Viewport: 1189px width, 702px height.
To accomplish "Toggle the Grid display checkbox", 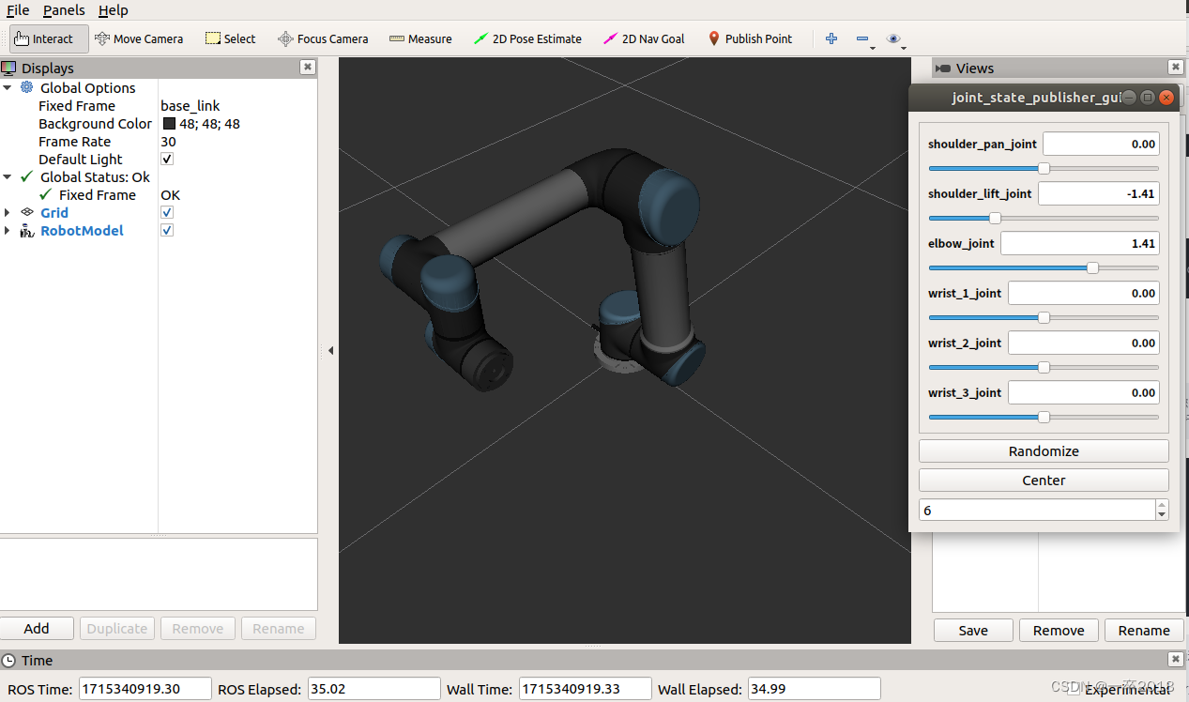I will point(167,212).
